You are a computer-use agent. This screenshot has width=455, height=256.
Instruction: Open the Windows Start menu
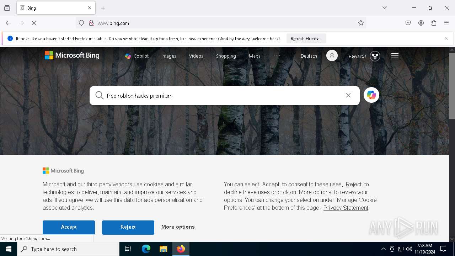pos(9,249)
